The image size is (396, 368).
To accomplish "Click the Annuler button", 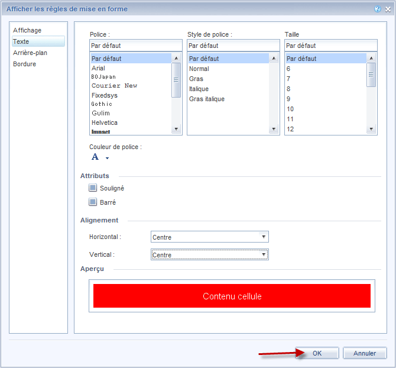I will click(x=365, y=353).
